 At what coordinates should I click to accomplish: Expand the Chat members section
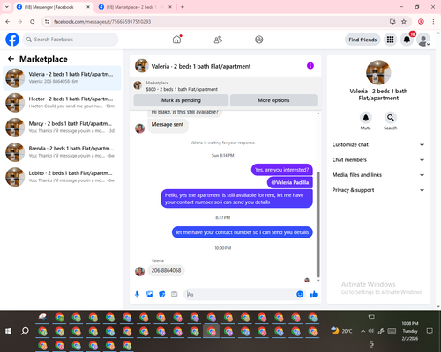point(378,160)
